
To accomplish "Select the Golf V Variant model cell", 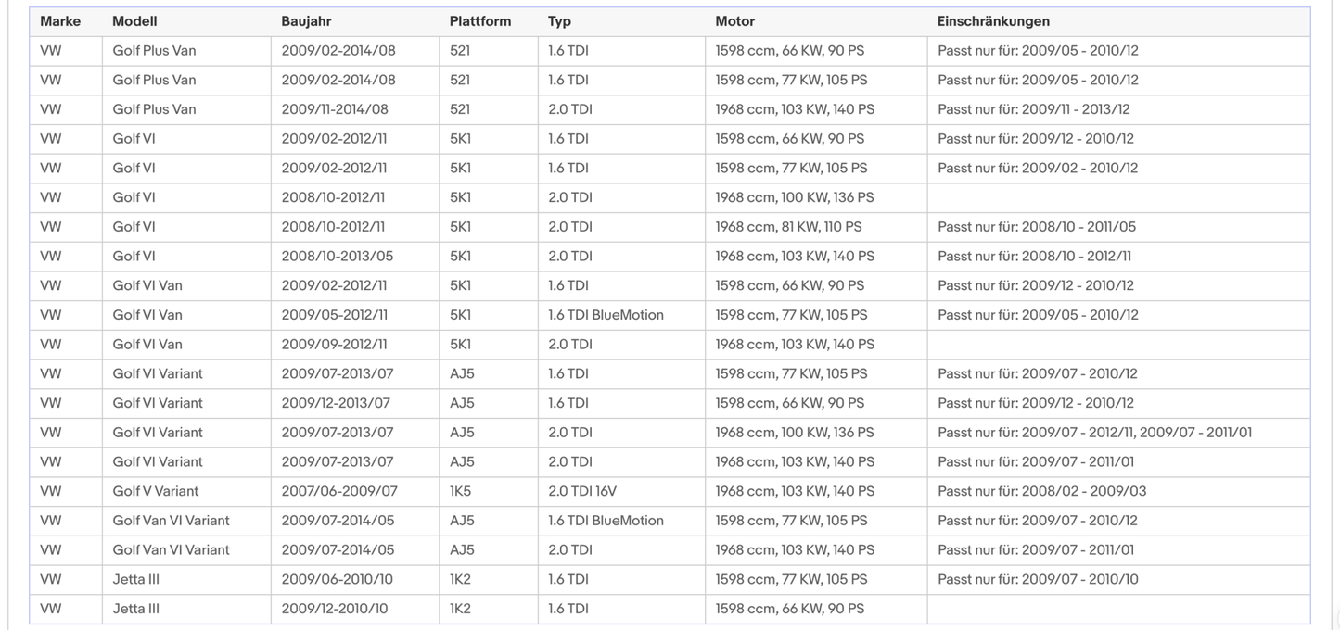I will [x=155, y=491].
